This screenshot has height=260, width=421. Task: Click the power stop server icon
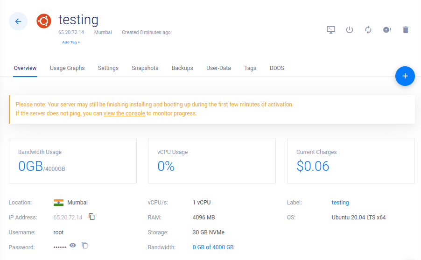pos(349,29)
